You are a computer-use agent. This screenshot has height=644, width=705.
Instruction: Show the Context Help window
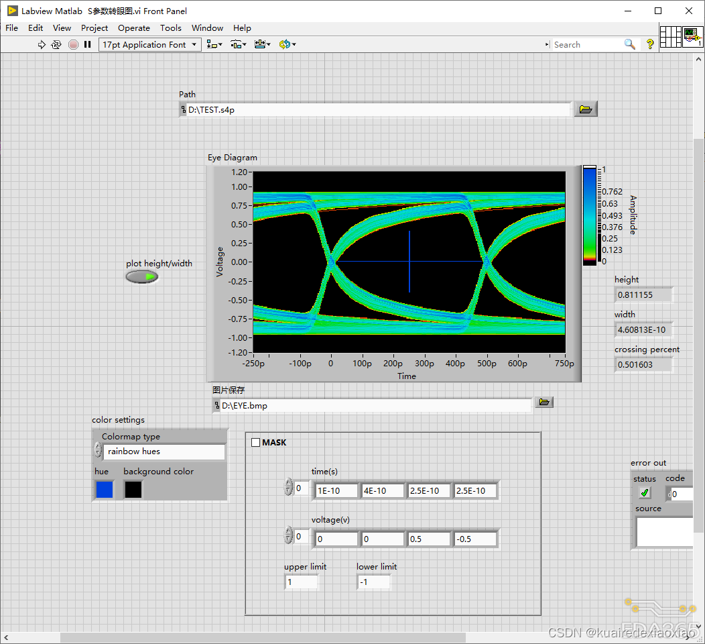click(649, 44)
